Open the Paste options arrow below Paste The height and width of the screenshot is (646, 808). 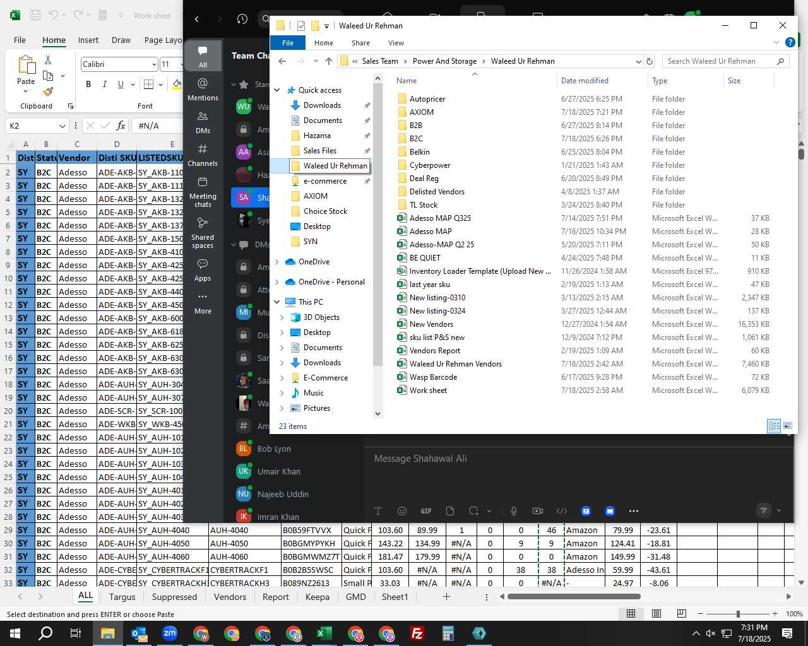[x=26, y=92]
